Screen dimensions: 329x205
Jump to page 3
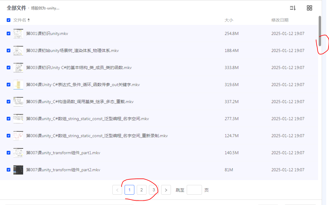(154, 190)
